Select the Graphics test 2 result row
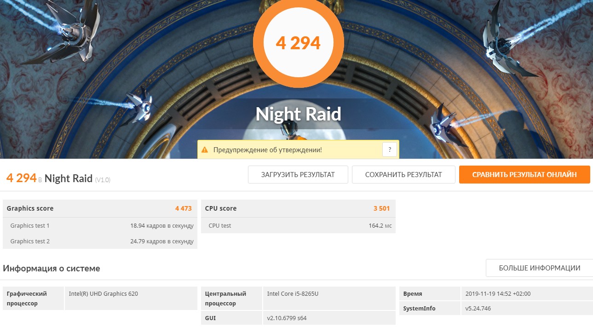 [x=99, y=241]
